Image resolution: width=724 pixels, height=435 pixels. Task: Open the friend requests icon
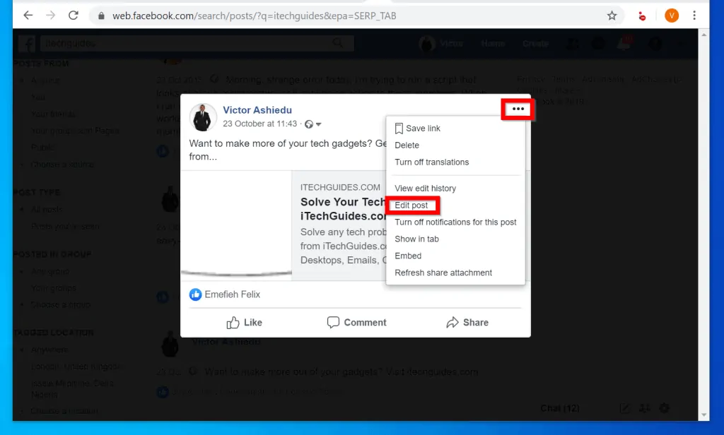point(573,43)
